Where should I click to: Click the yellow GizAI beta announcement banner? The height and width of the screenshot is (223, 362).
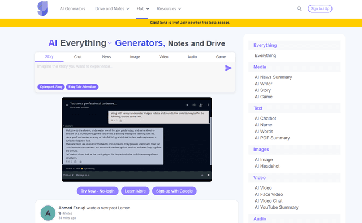[x=181, y=23]
